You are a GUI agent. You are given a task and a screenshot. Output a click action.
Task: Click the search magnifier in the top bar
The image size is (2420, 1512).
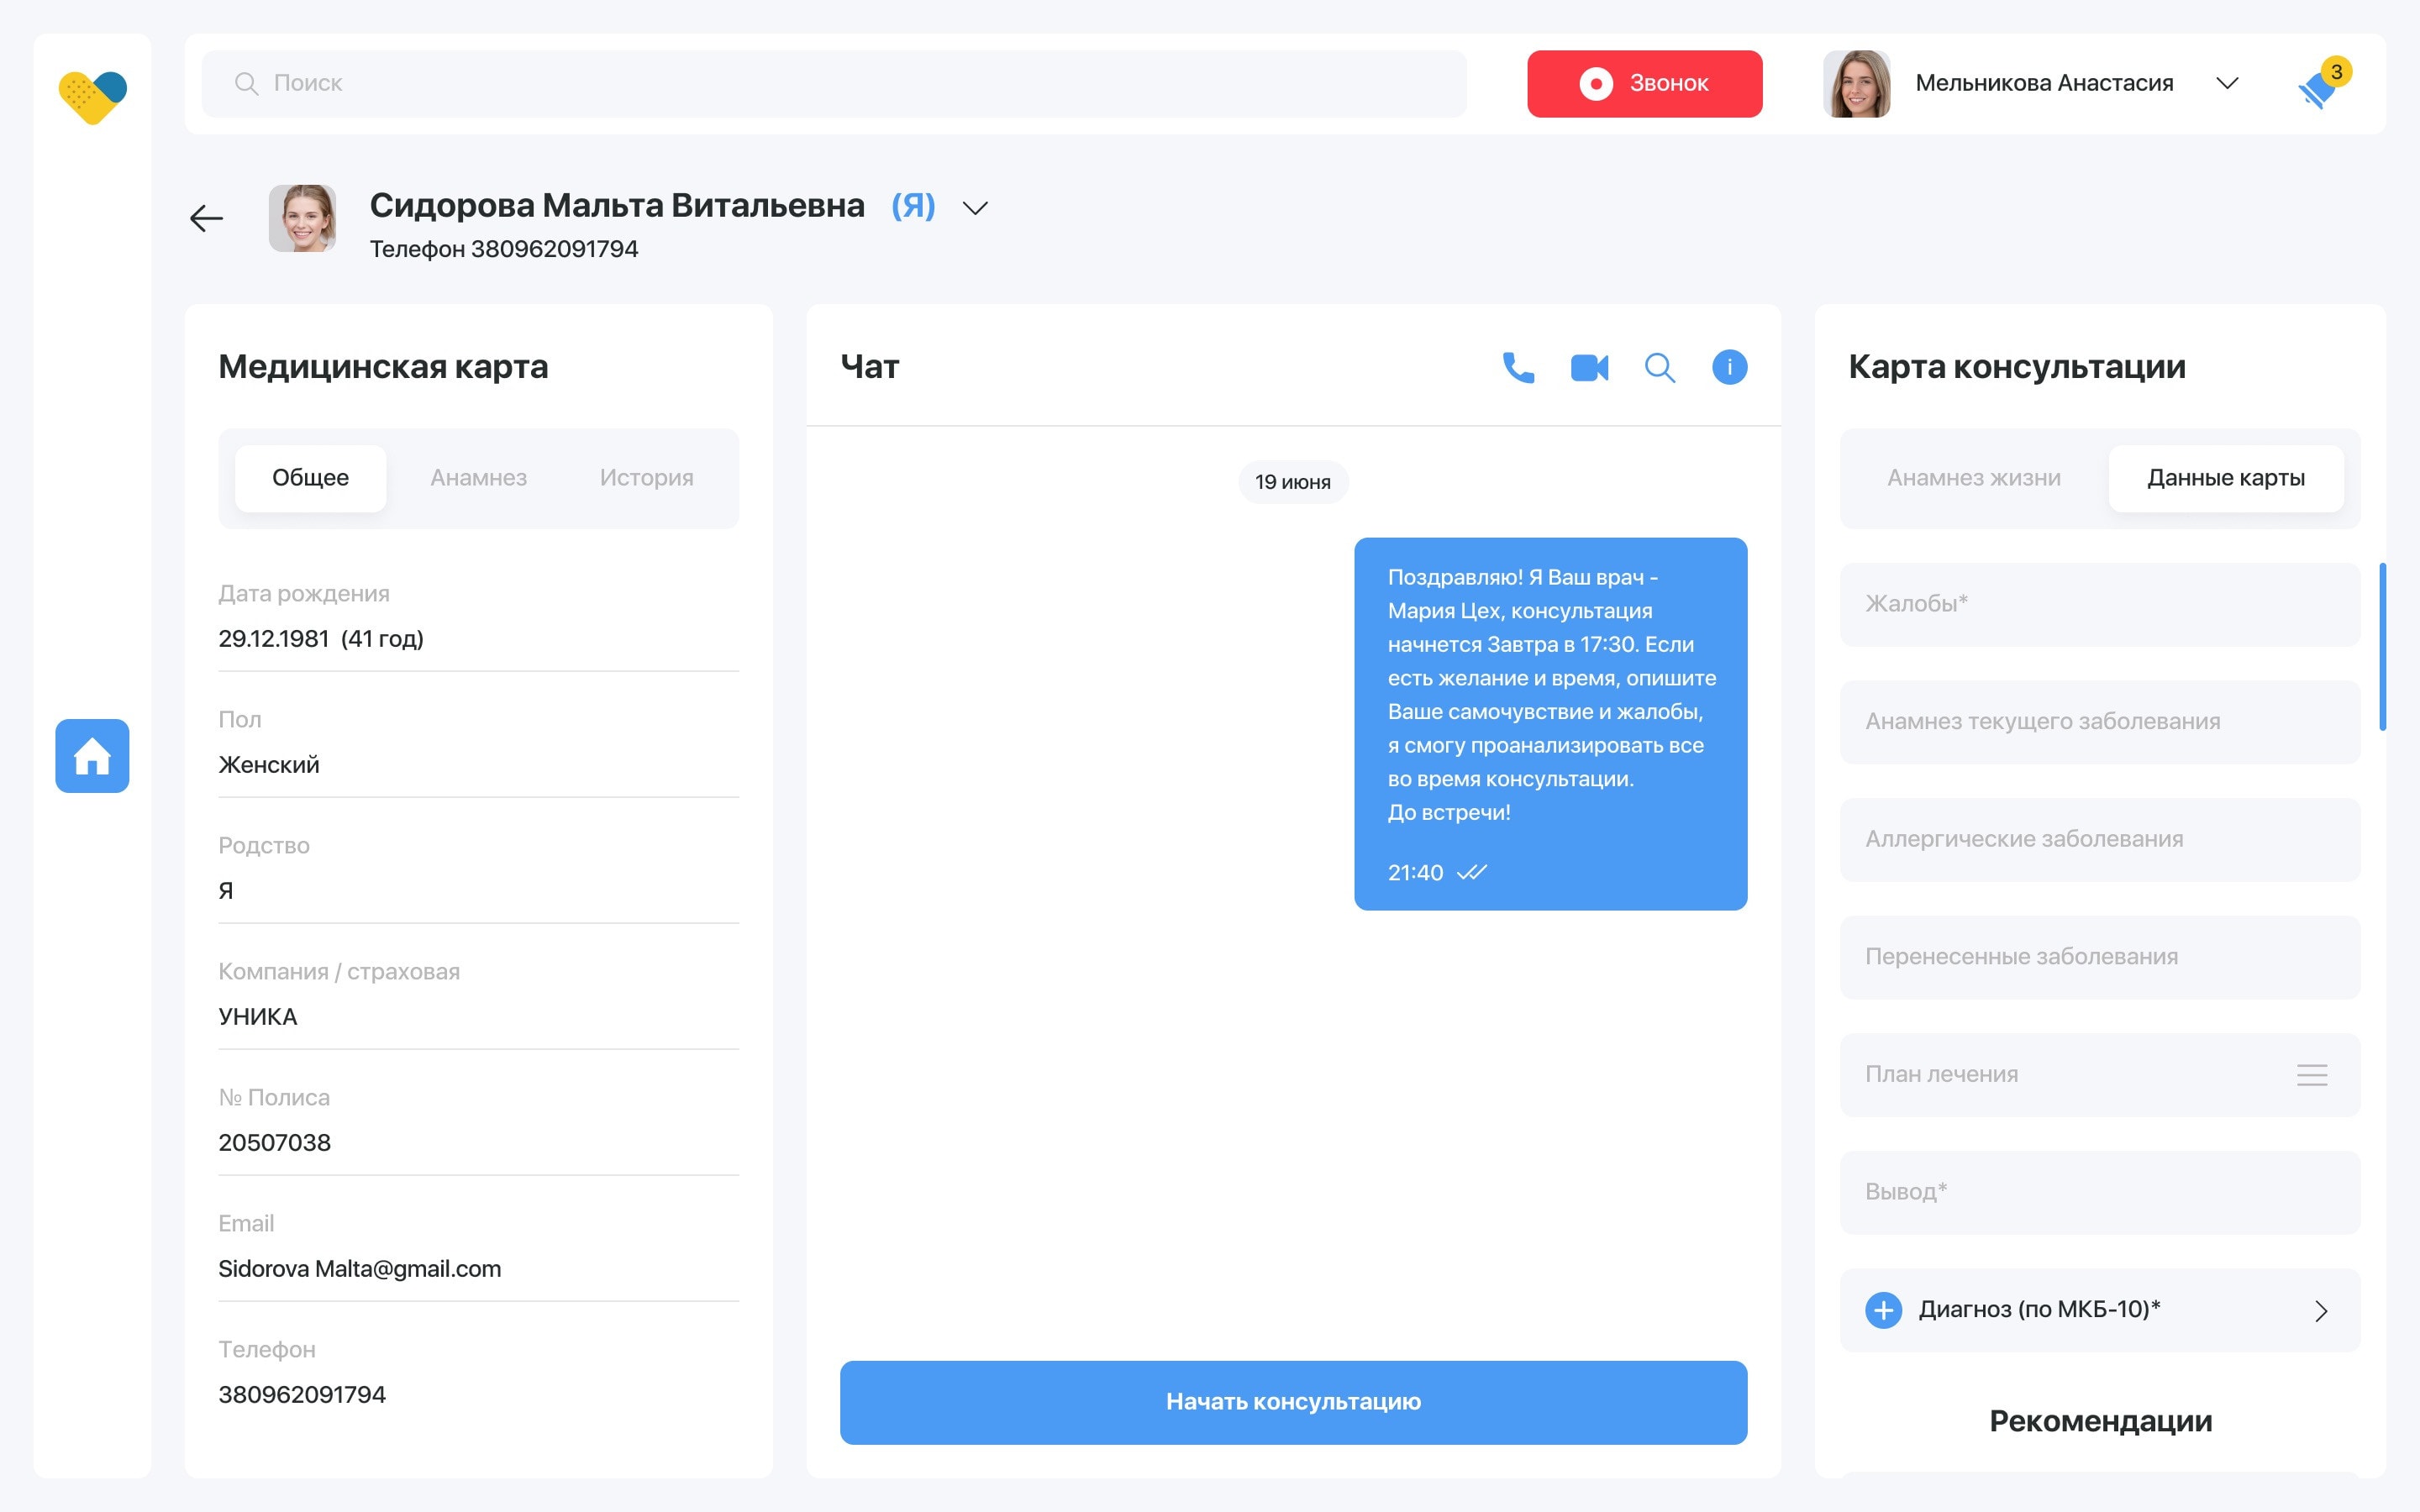pos(246,83)
